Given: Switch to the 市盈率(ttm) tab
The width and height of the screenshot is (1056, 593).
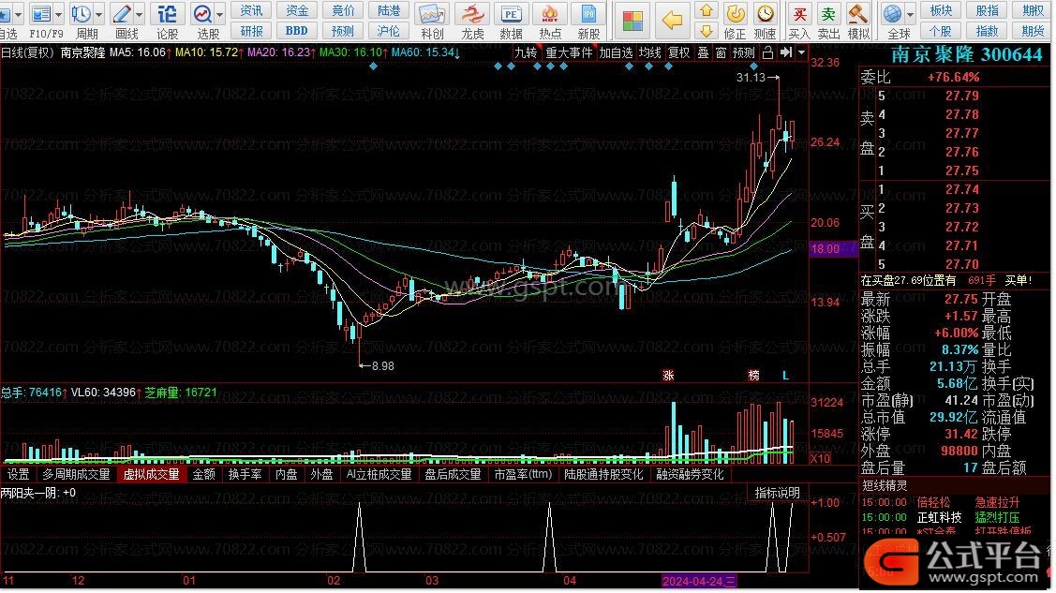Looking at the screenshot, I should [x=523, y=475].
